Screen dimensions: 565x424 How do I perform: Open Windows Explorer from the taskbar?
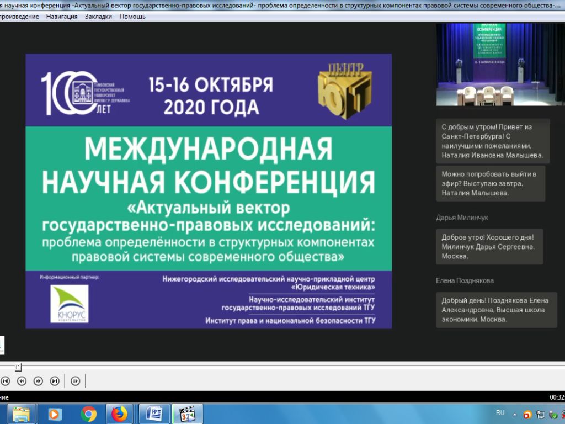tap(21, 414)
